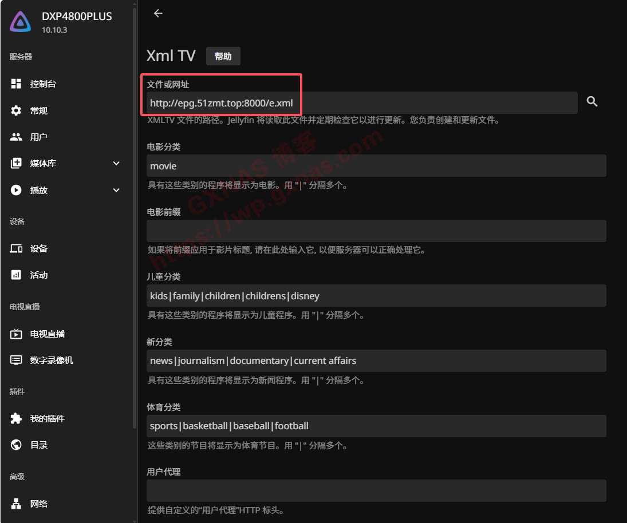
Task: Open the 目录 globe icon
Action: coord(17,445)
